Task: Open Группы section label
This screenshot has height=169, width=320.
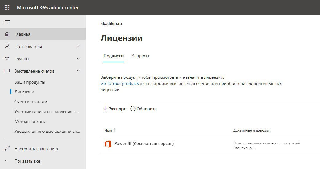Action: click(x=22, y=59)
